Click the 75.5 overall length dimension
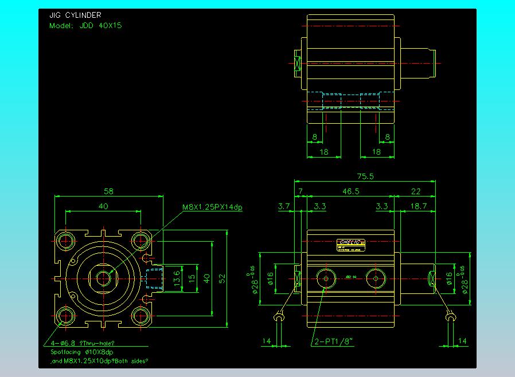 (x=365, y=176)
